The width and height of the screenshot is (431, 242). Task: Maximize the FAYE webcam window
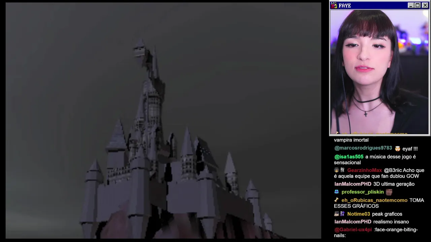(x=418, y=5)
